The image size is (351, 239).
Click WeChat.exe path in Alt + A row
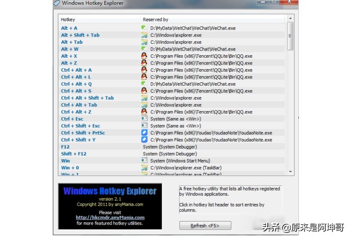point(193,28)
